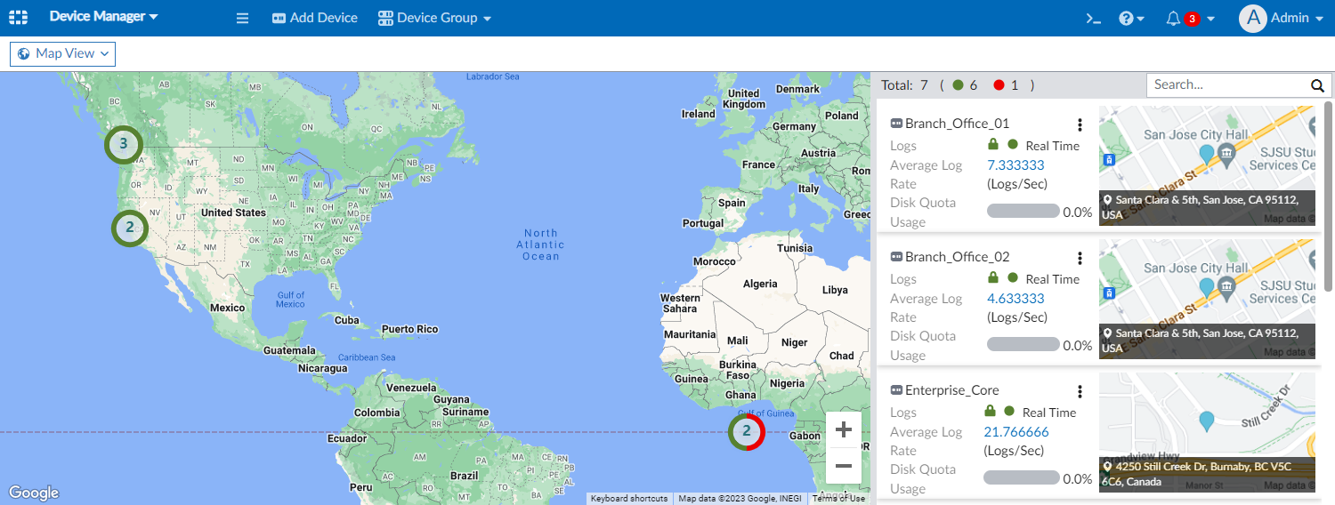Open the Map View selector
The width and height of the screenshot is (1335, 505).
pyautogui.click(x=62, y=53)
